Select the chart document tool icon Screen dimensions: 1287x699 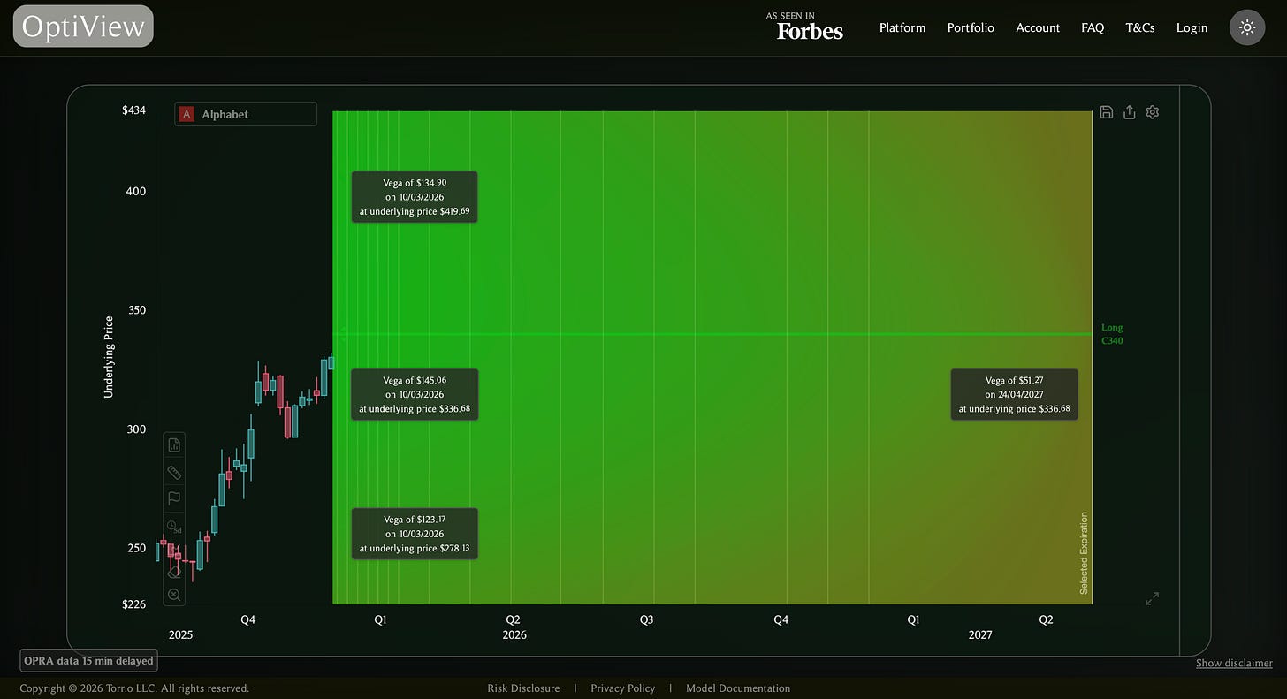174,444
